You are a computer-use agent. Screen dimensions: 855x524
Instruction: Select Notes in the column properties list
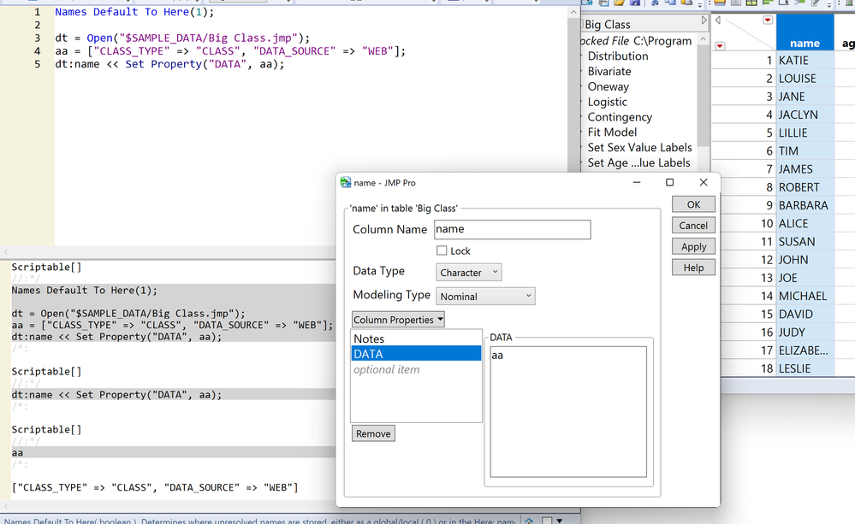(x=416, y=339)
